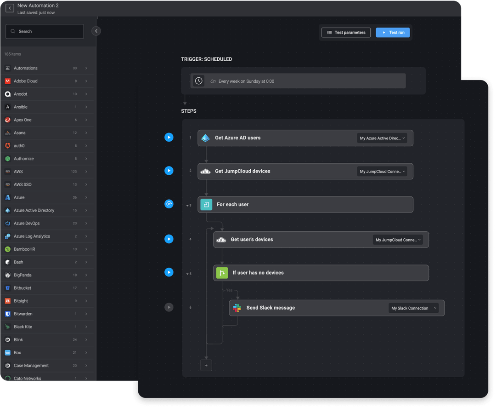Click the Azure DevOps icon

tap(8, 224)
